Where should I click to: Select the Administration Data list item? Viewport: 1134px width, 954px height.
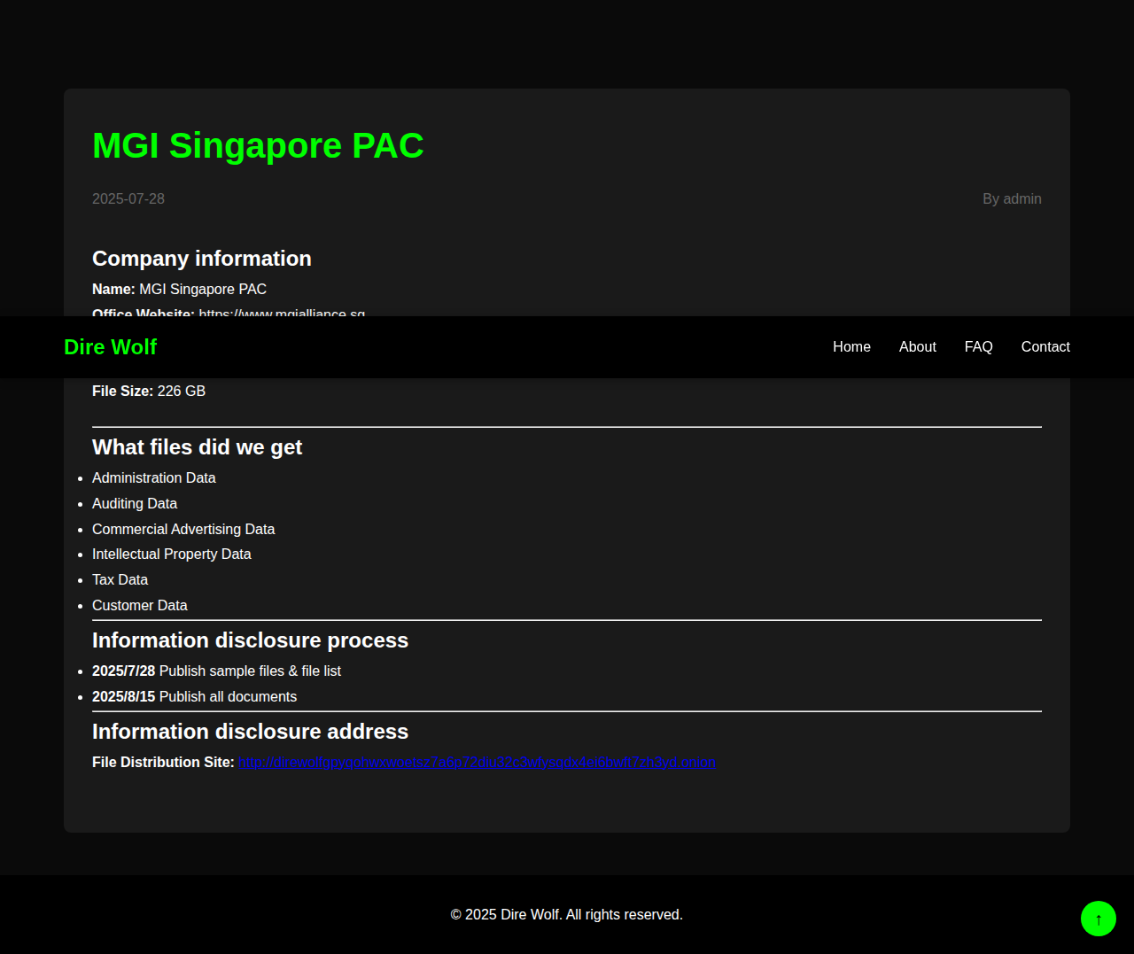(154, 478)
